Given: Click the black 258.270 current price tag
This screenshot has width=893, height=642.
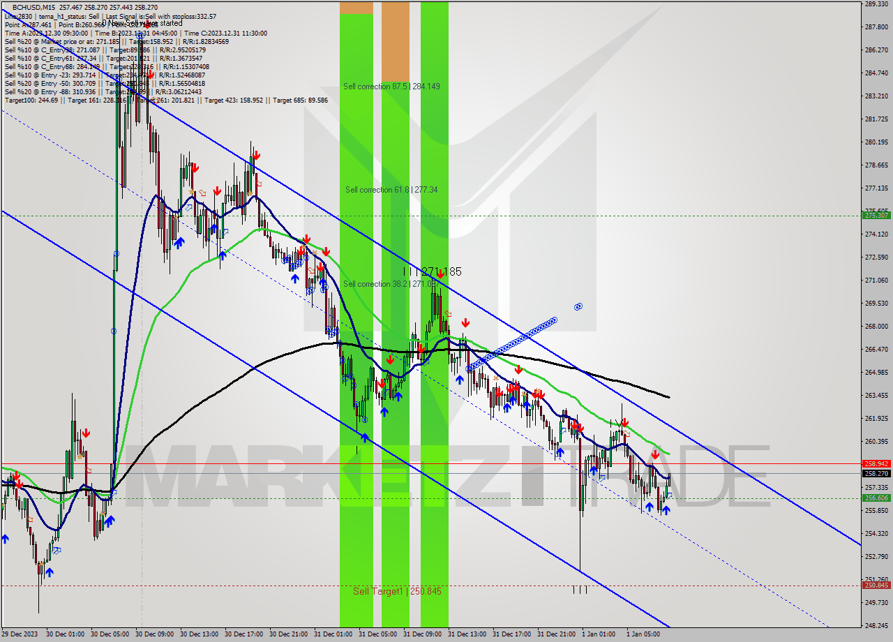Looking at the screenshot, I should click(x=876, y=473).
